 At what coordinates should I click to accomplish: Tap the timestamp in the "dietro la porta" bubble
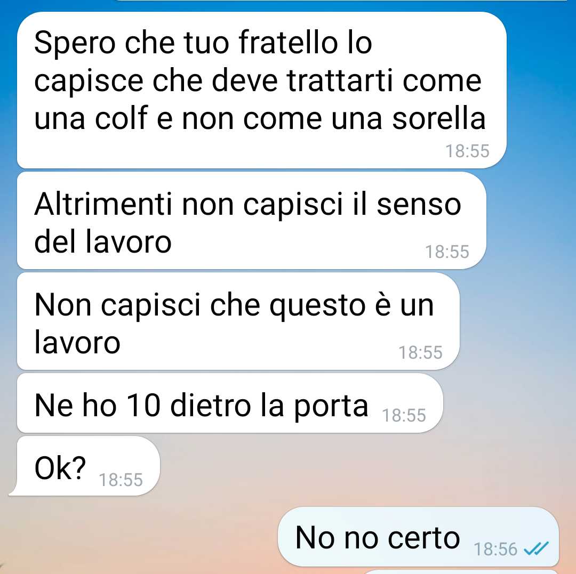click(x=404, y=416)
